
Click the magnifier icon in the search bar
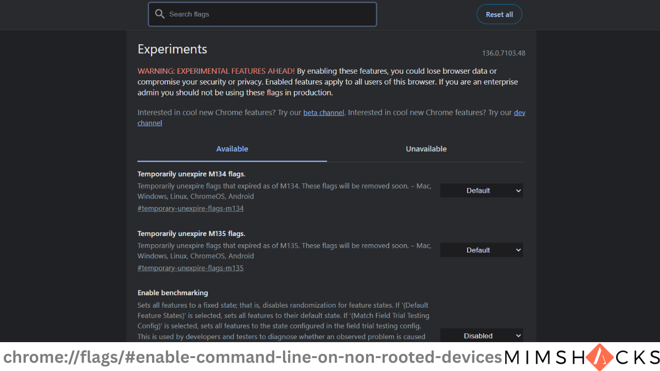(x=160, y=14)
